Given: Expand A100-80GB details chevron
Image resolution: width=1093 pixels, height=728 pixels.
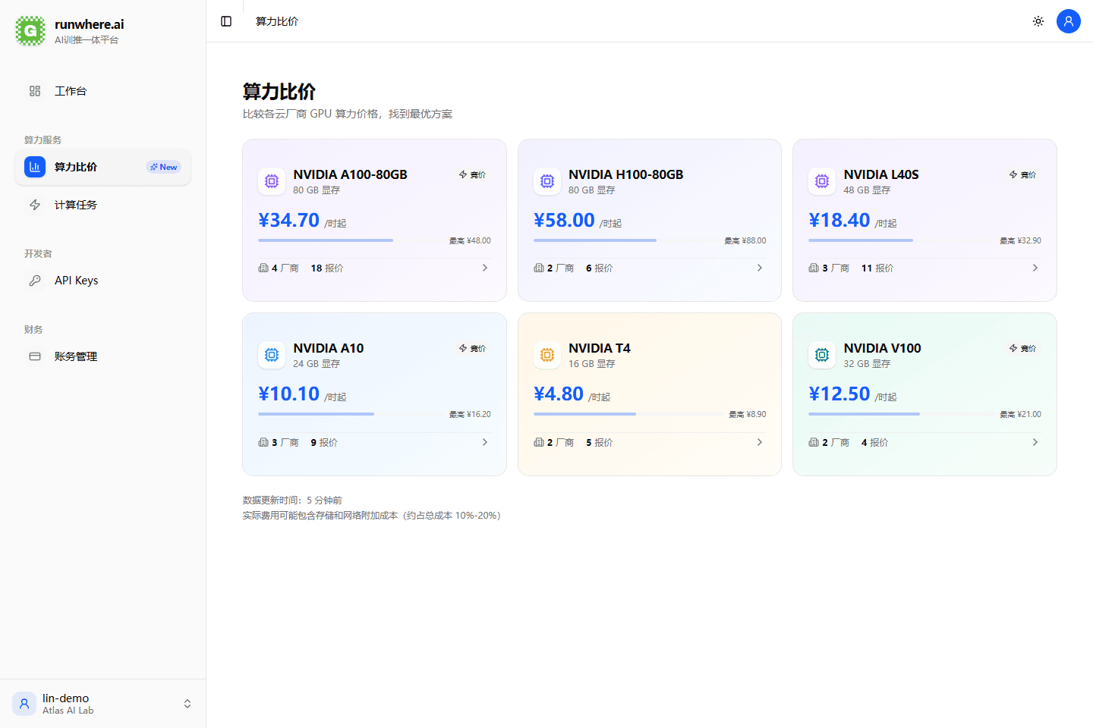Looking at the screenshot, I should pos(485,268).
